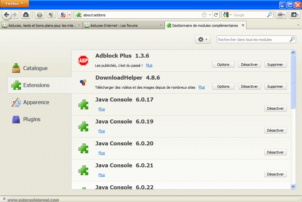
Task: Select the DownloadHelper 4.8.6 title
Action: point(128,78)
